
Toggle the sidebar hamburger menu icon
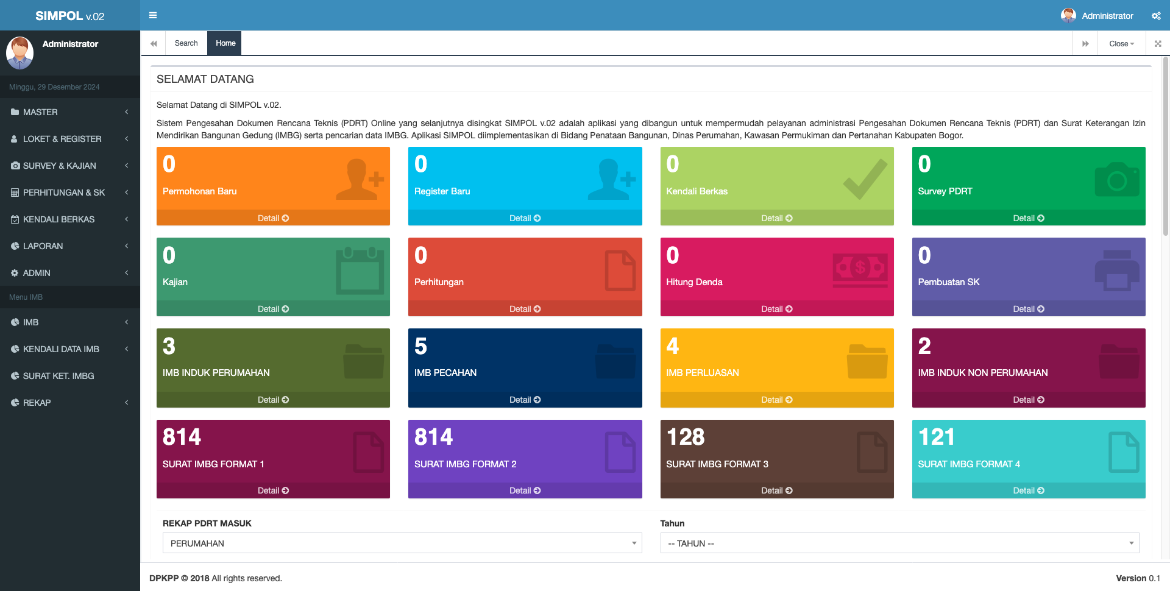click(153, 15)
